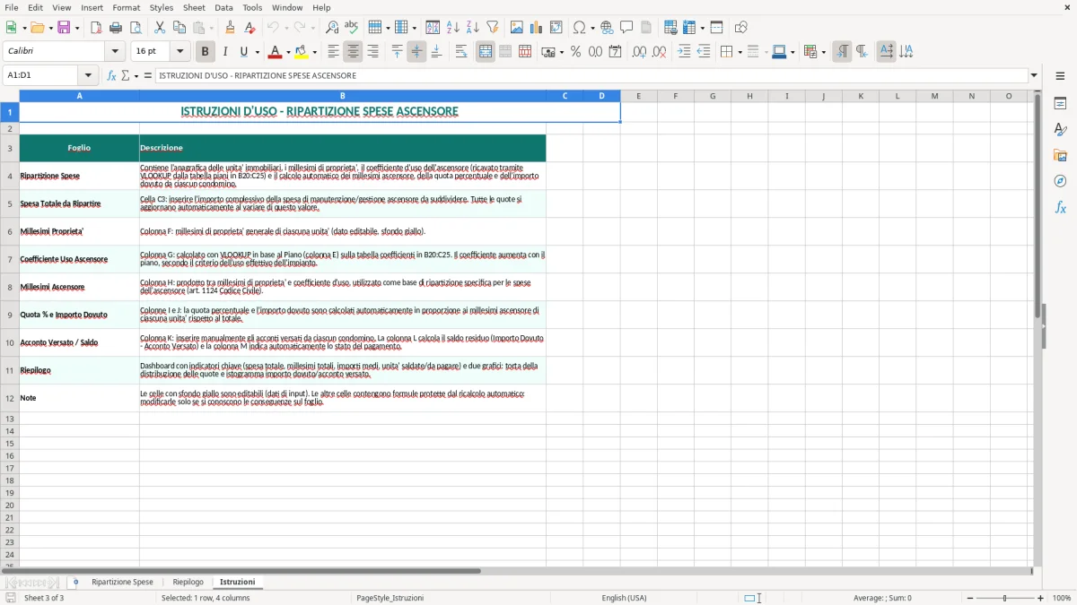Toggle Bold formatting
1077x605 pixels.
pos(205,52)
